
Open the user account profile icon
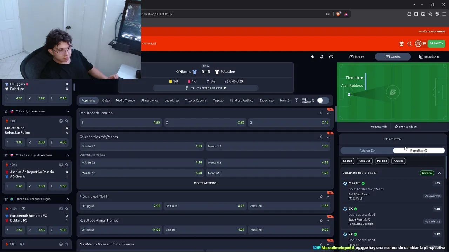[418, 44]
